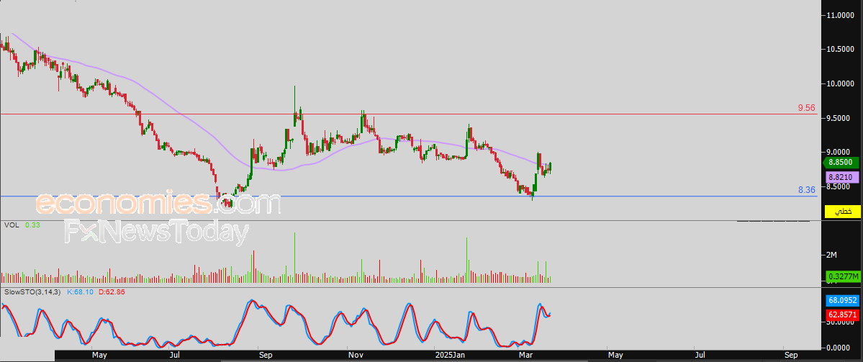Click the 10.0000 price axis label
This screenshot has height=362, width=863.
click(x=839, y=83)
